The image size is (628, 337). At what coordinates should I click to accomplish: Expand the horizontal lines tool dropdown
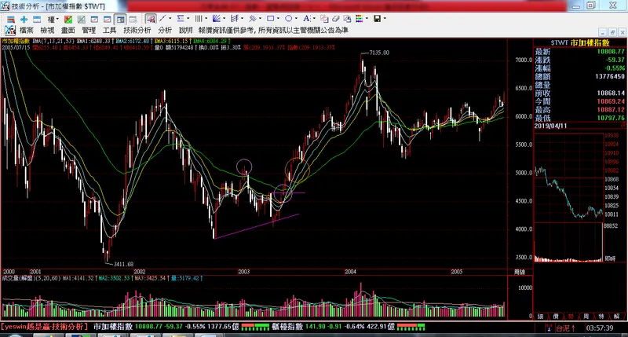(x=188, y=18)
